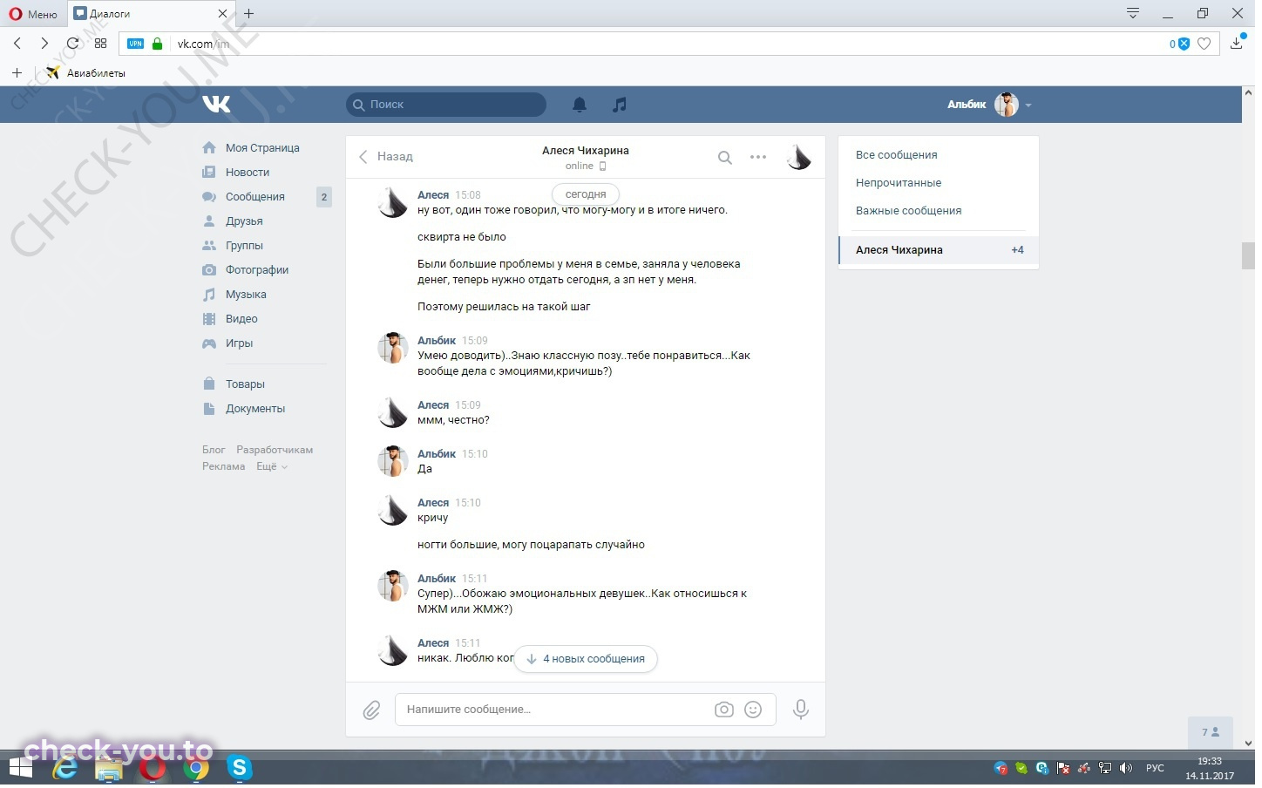Open Авиабилеты bookmark
1262x788 pixels.
86,73
